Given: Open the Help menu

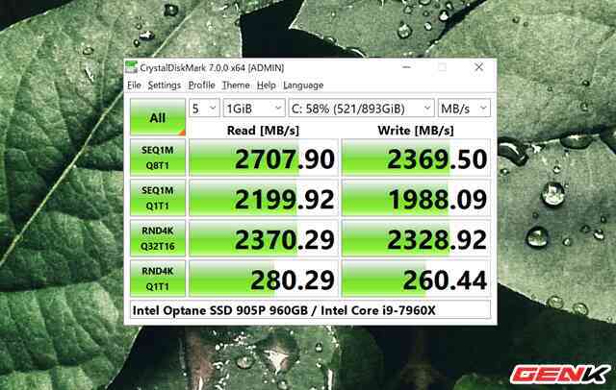Looking at the screenshot, I should [x=266, y=85].
